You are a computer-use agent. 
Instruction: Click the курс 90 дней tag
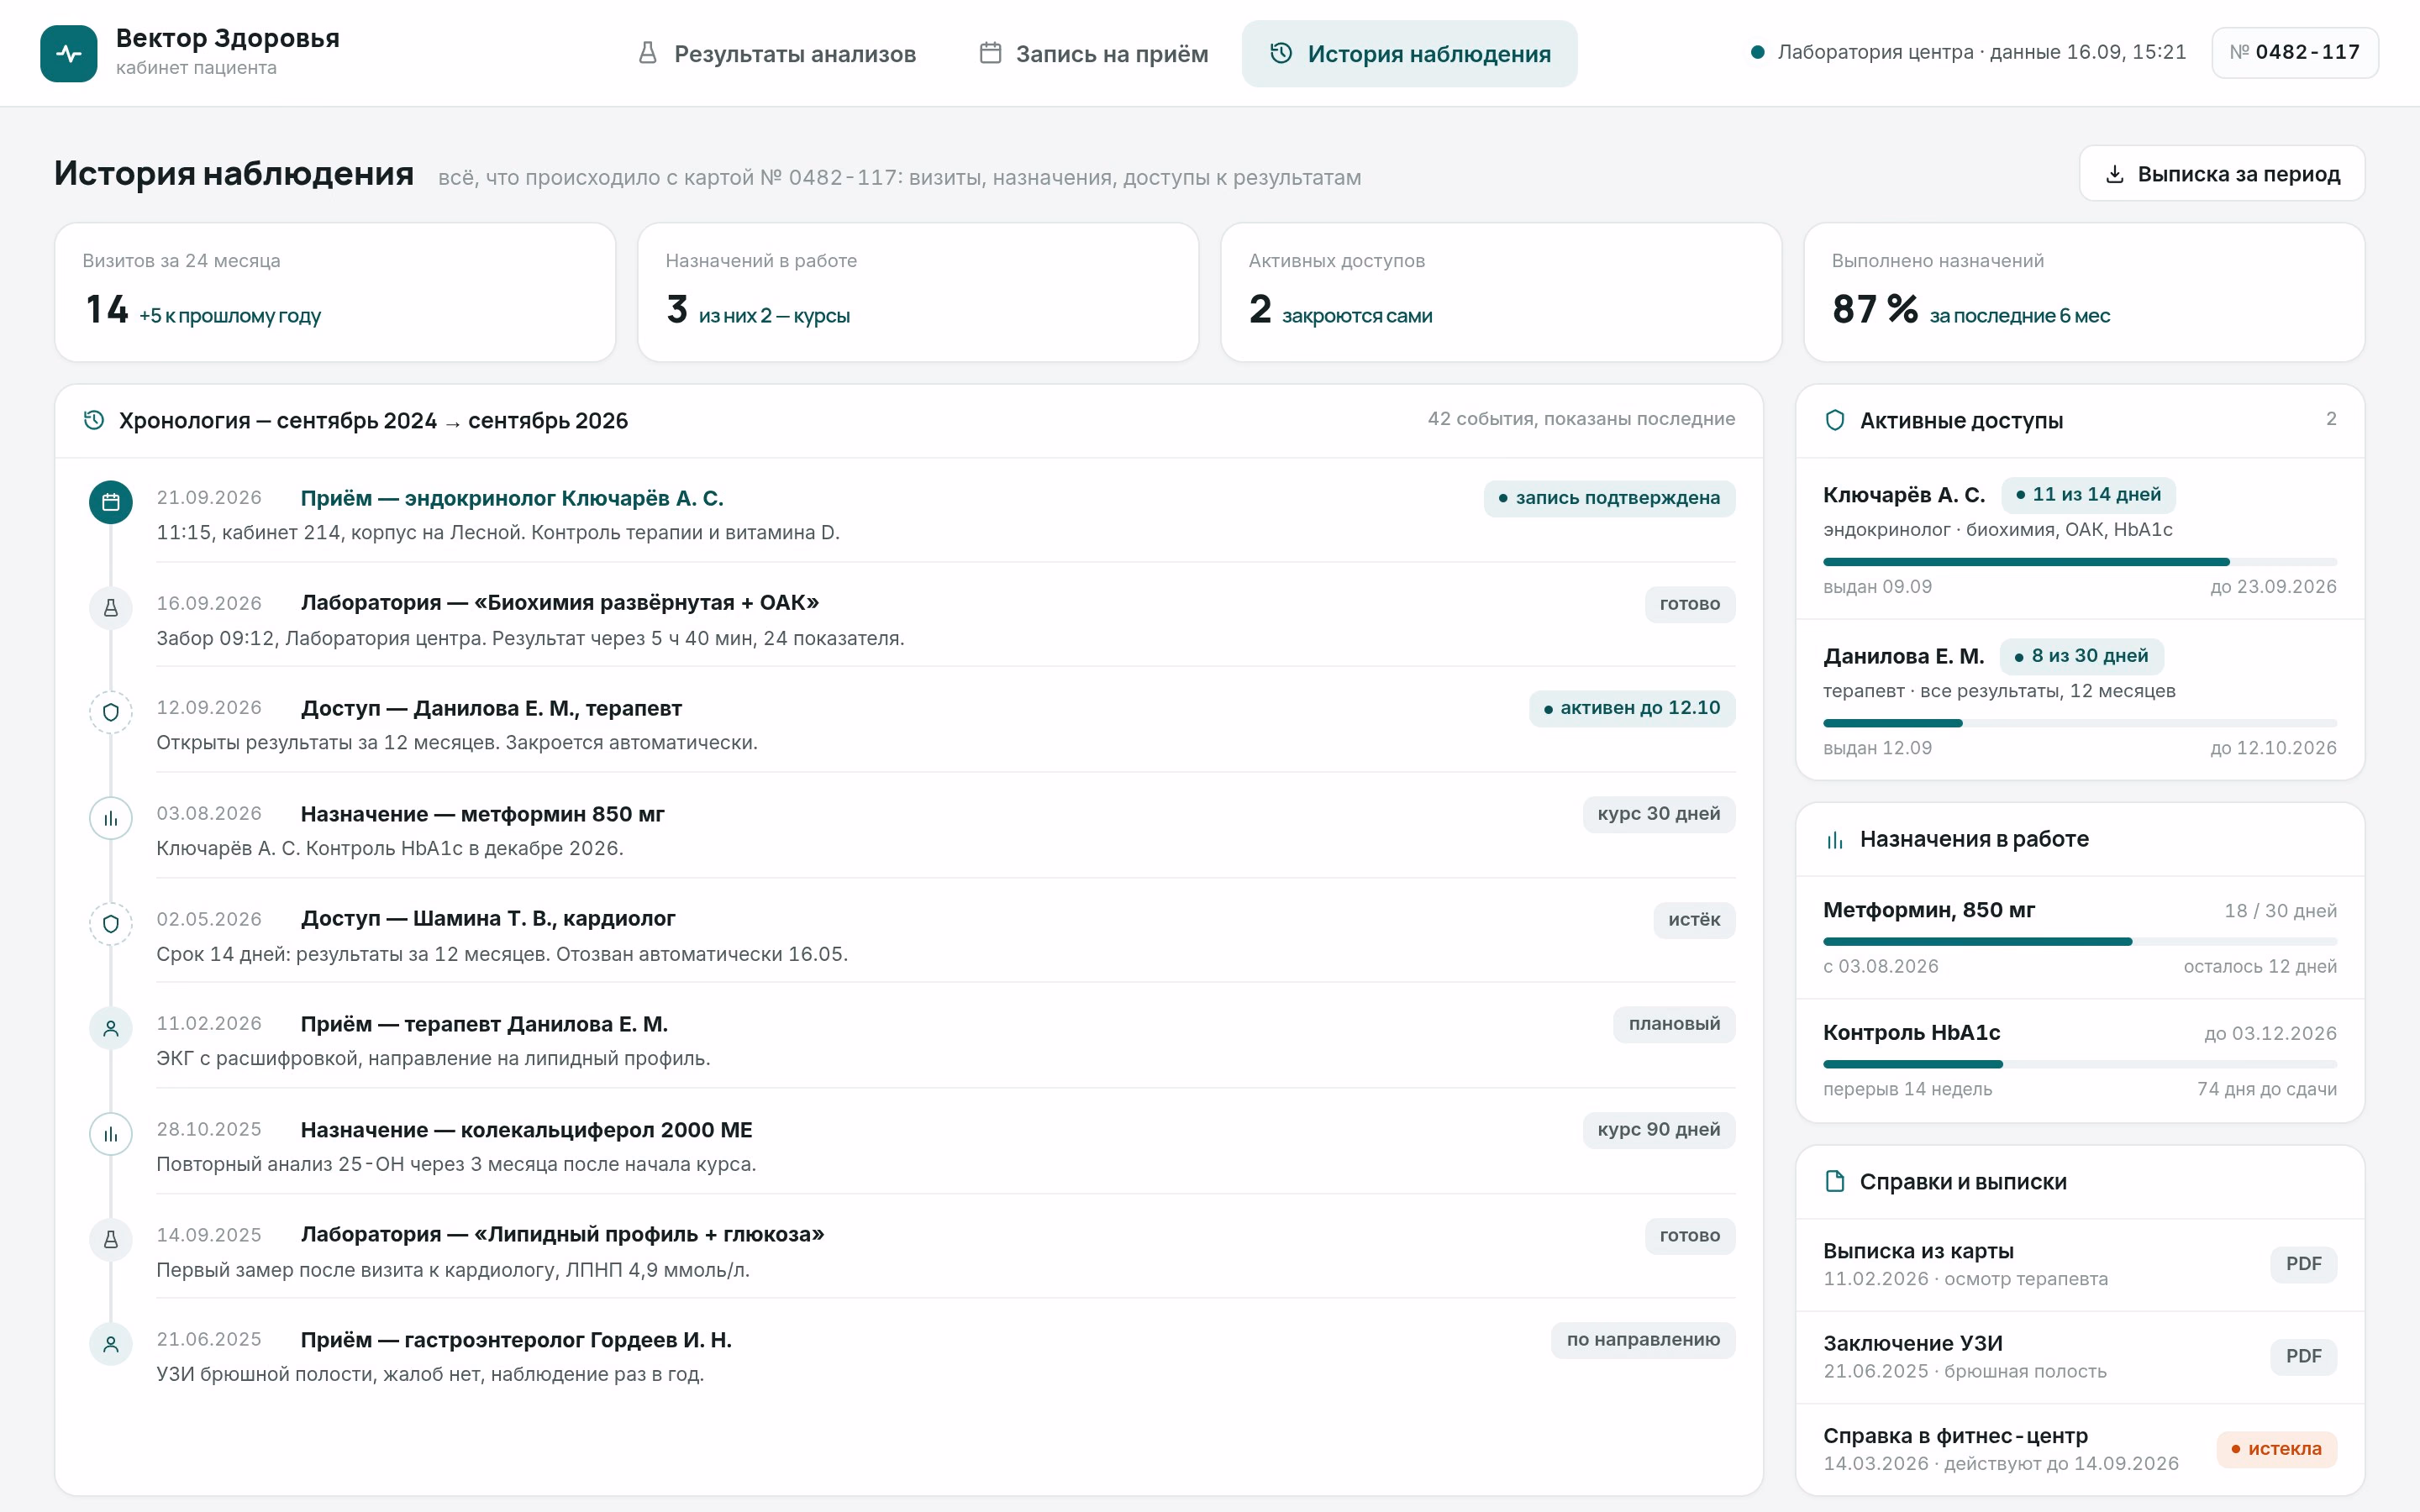pyautogui.click(x=1658, y=1130)
